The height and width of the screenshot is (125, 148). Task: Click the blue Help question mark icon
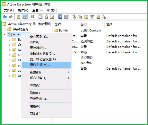point(60,17)
